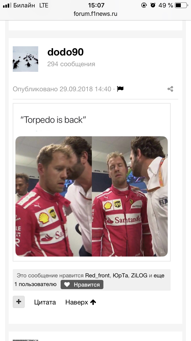Tap the battery icon in status bar
Screen dimensions: 191x341
coord(181,5)
